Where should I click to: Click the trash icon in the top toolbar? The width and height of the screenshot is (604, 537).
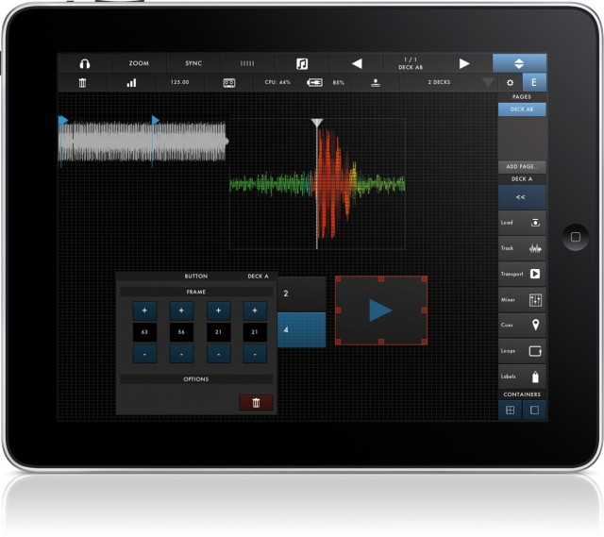(83, 83)
